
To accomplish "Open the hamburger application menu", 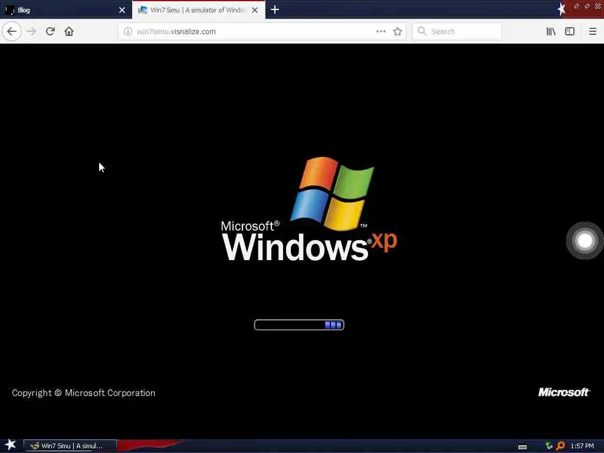I will pyautogui.click(x=592, y=31).
